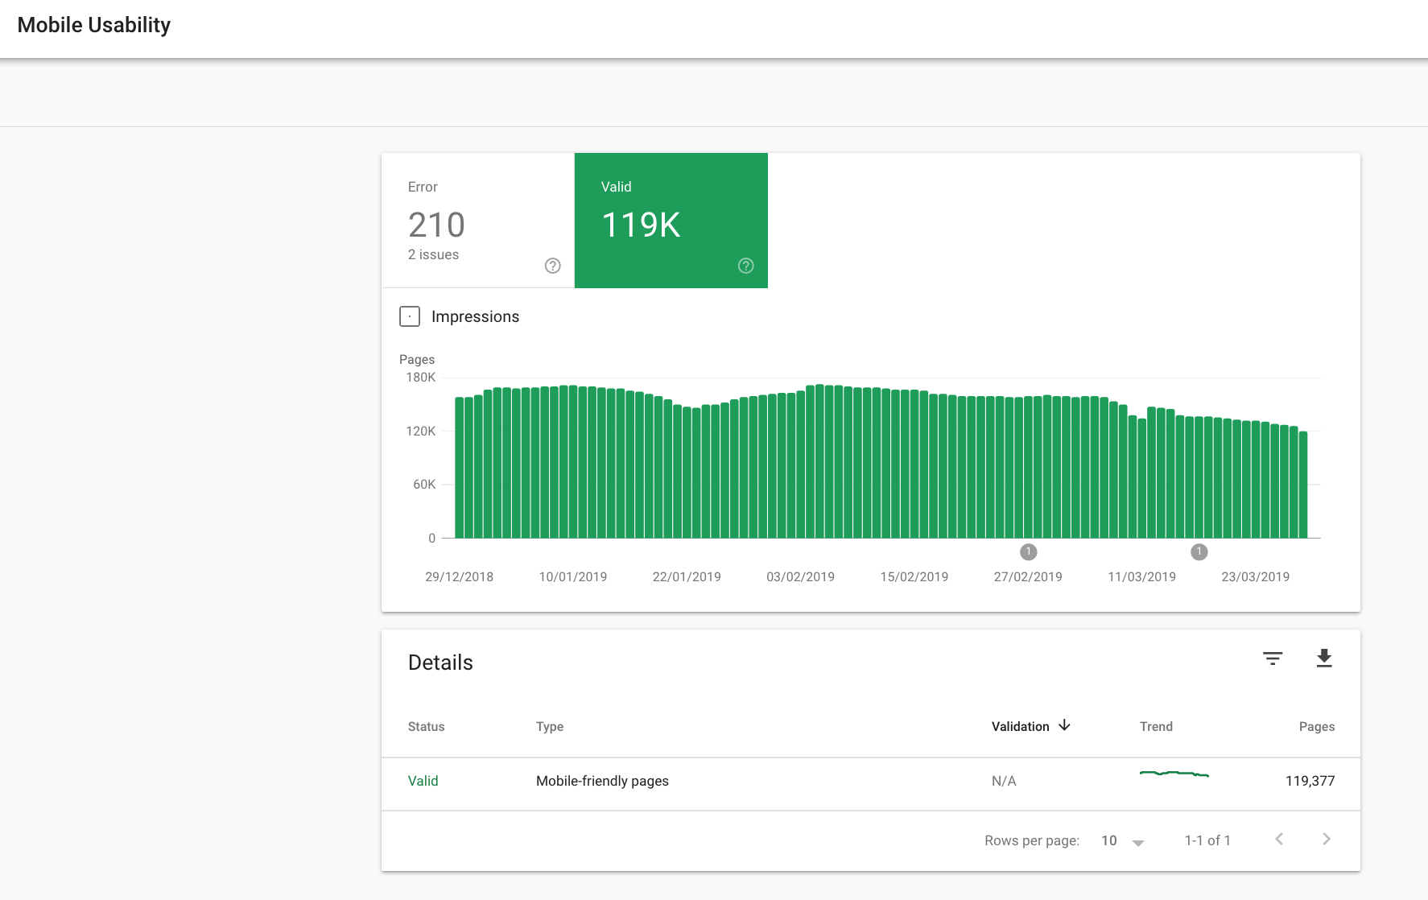This screenshot has height=900, width=1428.
Task: Click annotation marker near 27/02/2019
Action: 1028,551
